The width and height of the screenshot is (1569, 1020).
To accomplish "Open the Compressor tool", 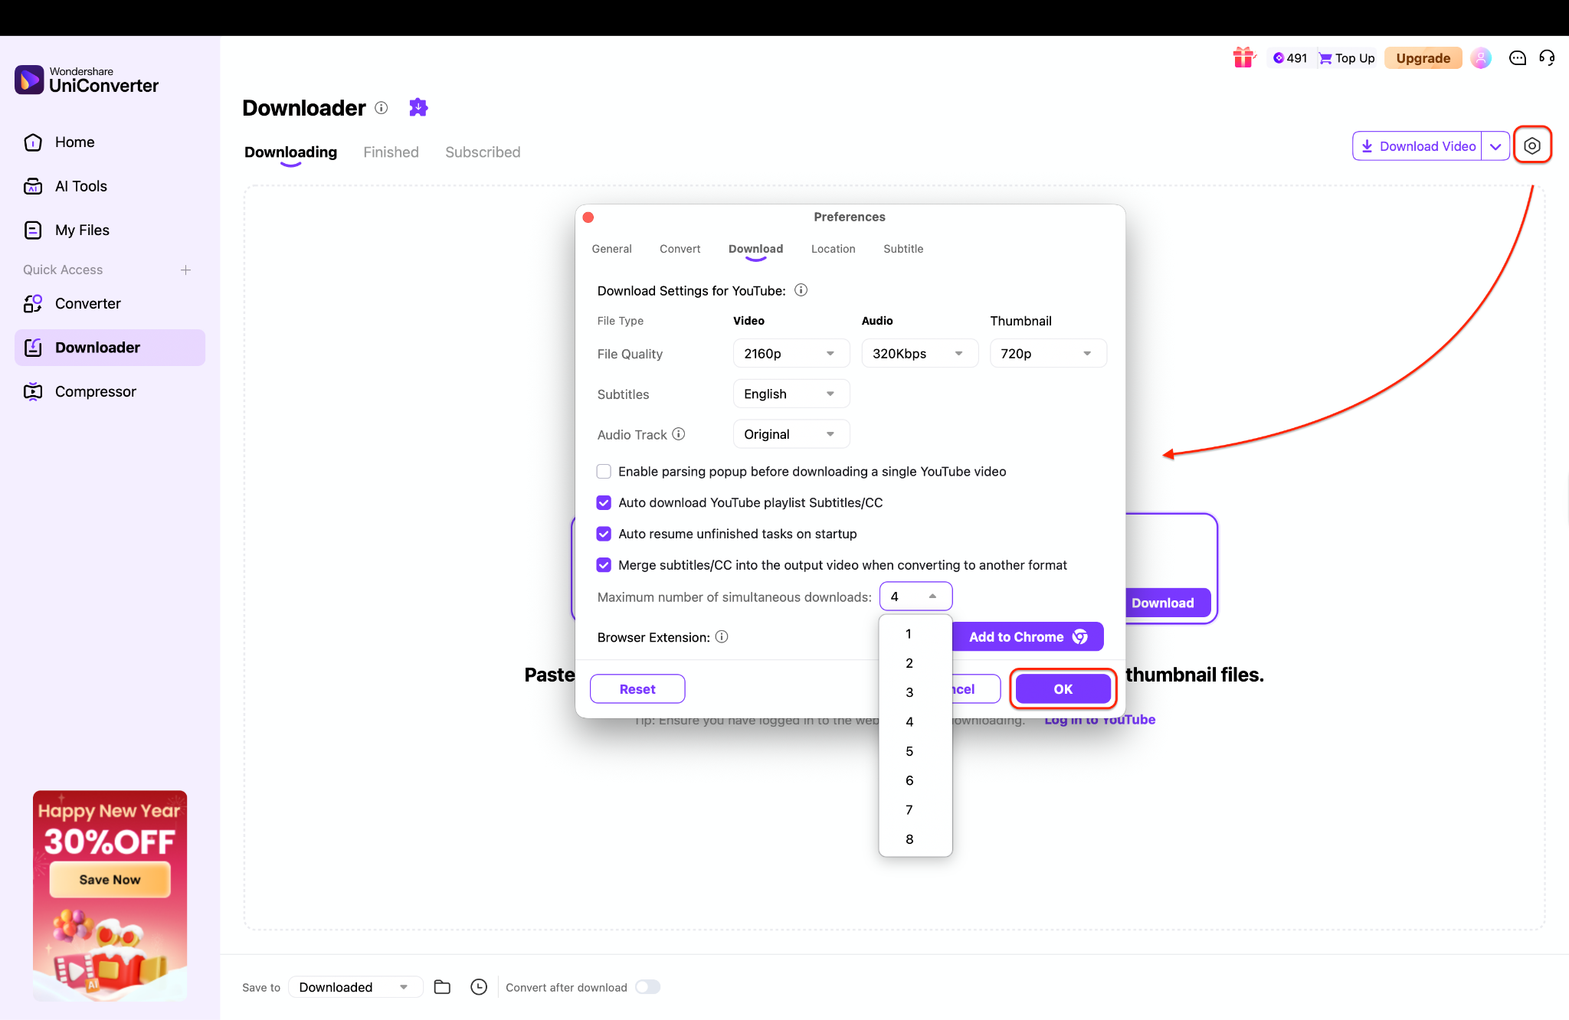I will pos(95,391).
